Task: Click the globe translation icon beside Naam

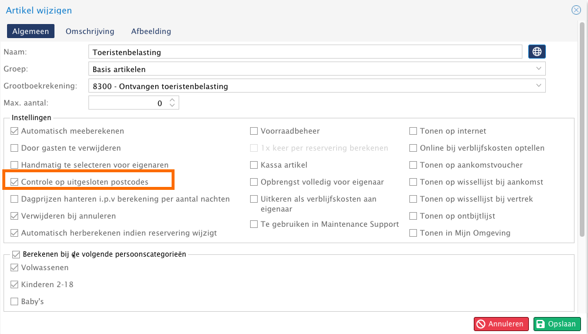Action: [x=536, y=52]
